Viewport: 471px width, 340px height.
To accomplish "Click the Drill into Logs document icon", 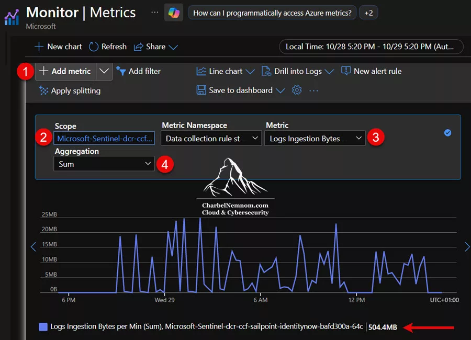I will tap(266, 71).
